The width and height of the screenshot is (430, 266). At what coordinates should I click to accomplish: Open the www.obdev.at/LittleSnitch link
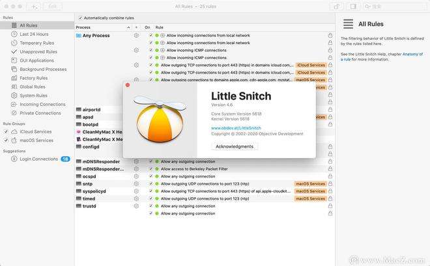(236, 128)
